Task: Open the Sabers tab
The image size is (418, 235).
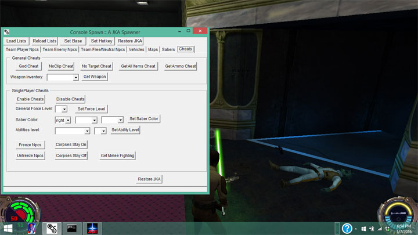Action: pyautogui.click(x=168, y=50)
